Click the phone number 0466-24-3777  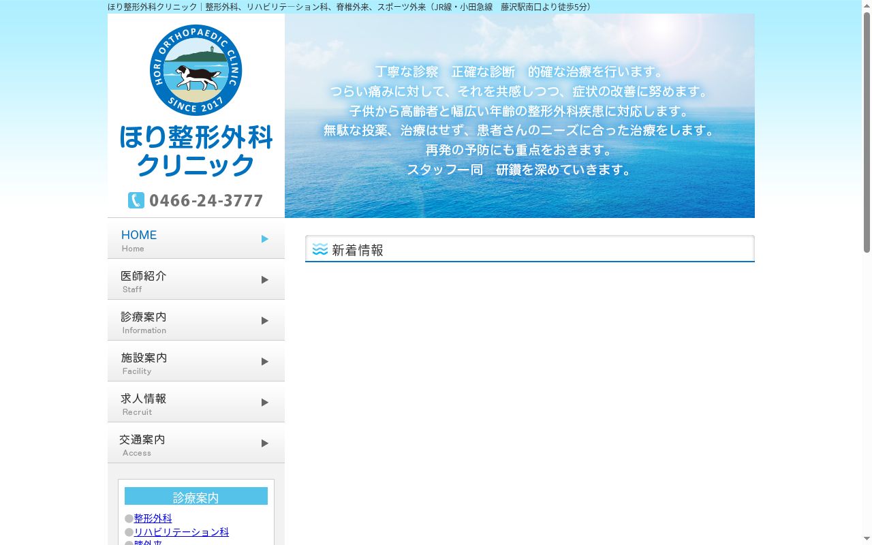click(x=206, y=200)
